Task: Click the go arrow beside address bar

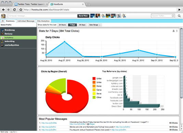Action: [179, 10]
